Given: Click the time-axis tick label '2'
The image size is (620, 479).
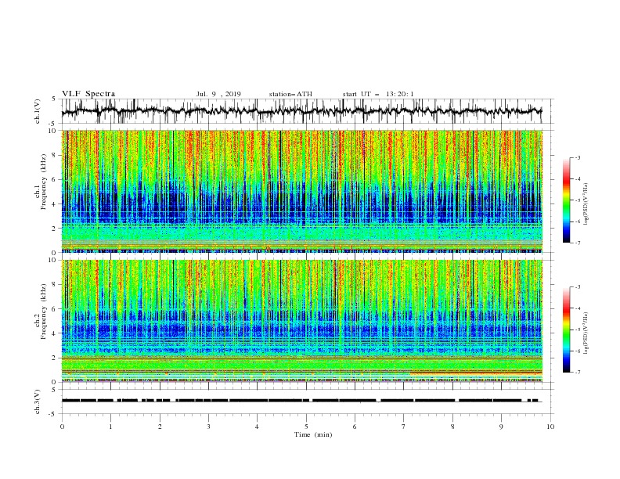Looking at the screenshot, I should click(160, 427).
